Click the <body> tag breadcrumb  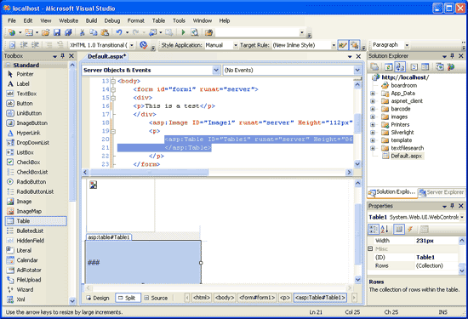click(225, 298)
